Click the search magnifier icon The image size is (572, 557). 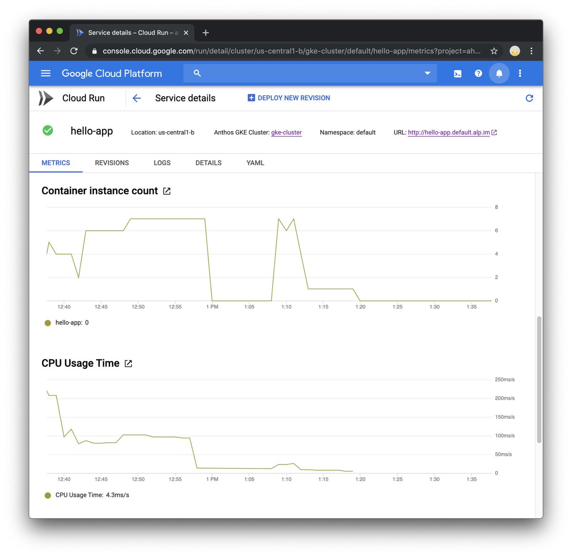(197, 73)
